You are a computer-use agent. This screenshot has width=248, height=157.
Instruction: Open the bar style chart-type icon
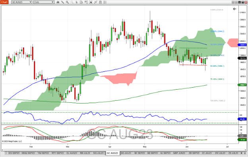tap(58, 2)
